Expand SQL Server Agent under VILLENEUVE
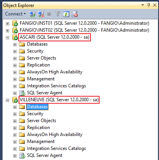This screenshot has height=160, width=159. click(x=15, y=156)
